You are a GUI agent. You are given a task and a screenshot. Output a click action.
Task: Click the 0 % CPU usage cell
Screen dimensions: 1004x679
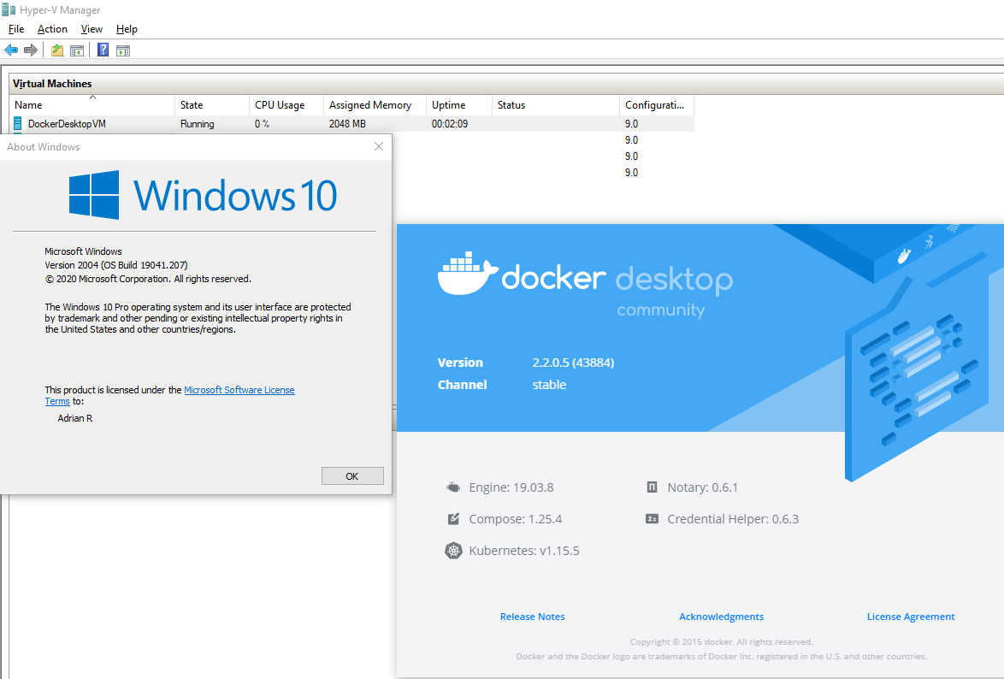click(x=262, y=124)
